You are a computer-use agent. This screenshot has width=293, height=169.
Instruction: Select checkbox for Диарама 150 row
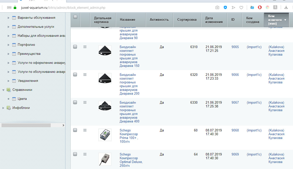[x=75, y=47]
